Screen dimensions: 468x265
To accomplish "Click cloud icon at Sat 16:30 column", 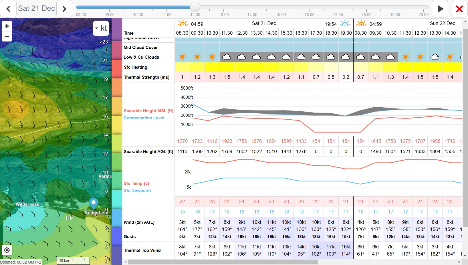I will point(301,57).
